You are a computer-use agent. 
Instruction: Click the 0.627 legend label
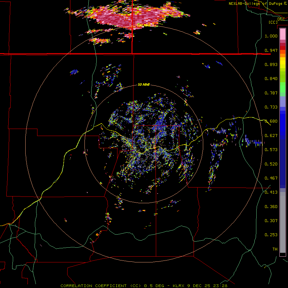[271, 136]
